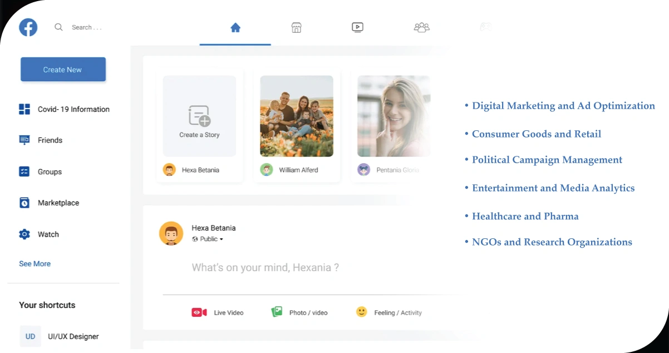Open Pentania Gloria's story thumbnail
Viewport: 669px width, 353px height.
pos(393,116)
